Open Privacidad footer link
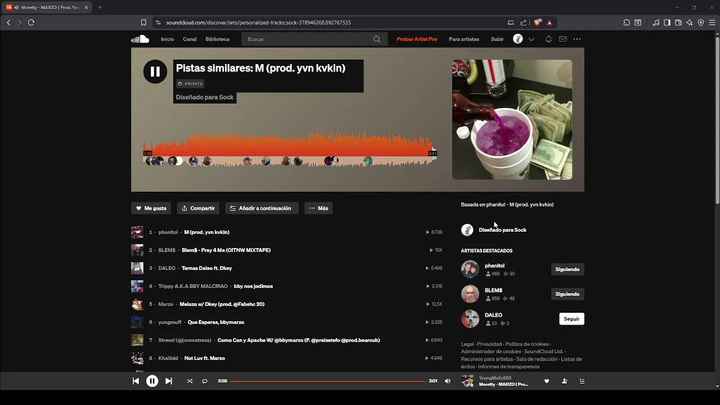The height and width of the screenshot is (405, 720). 489,344
